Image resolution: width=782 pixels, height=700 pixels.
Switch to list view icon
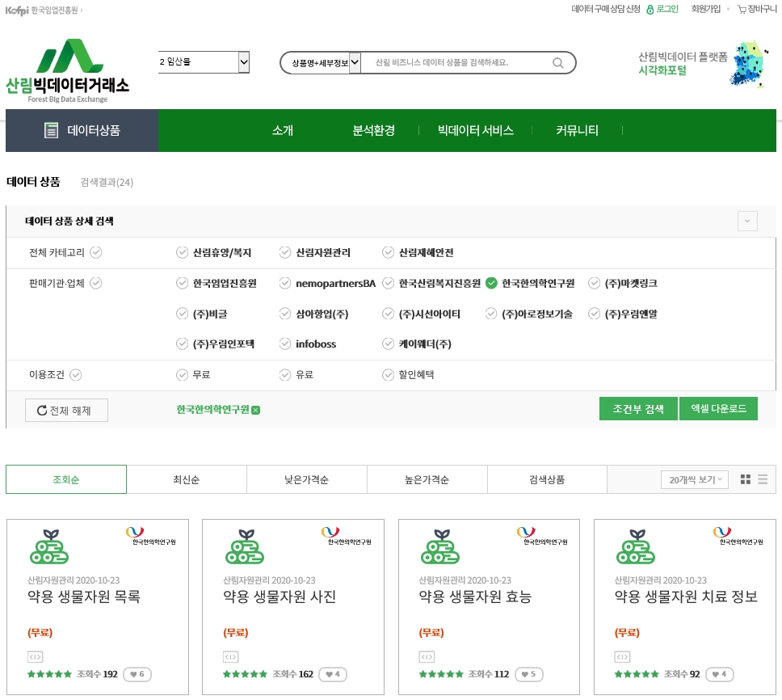[763, 479]
